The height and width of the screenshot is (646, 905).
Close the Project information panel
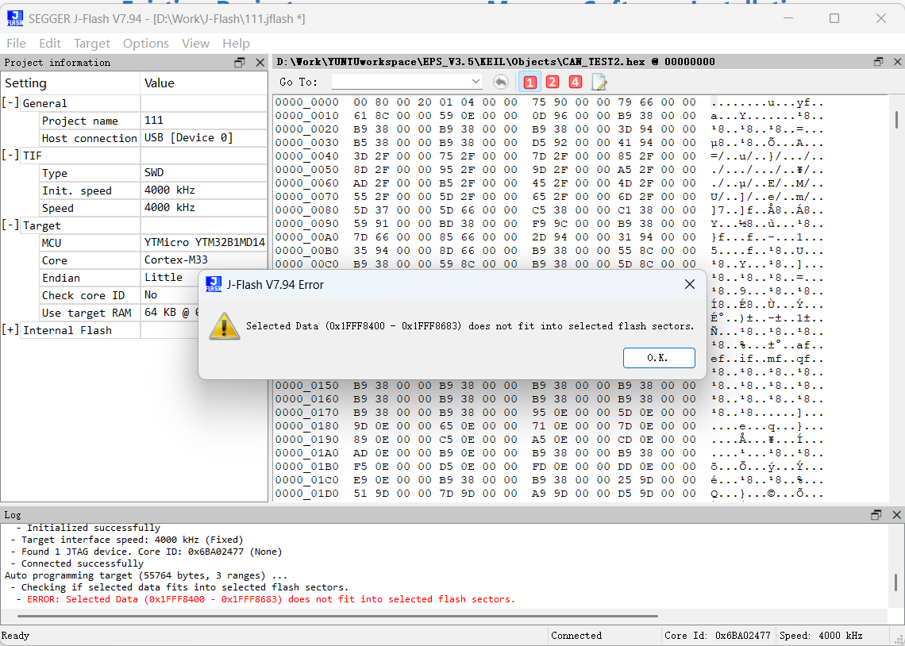(x=259, y=63)
